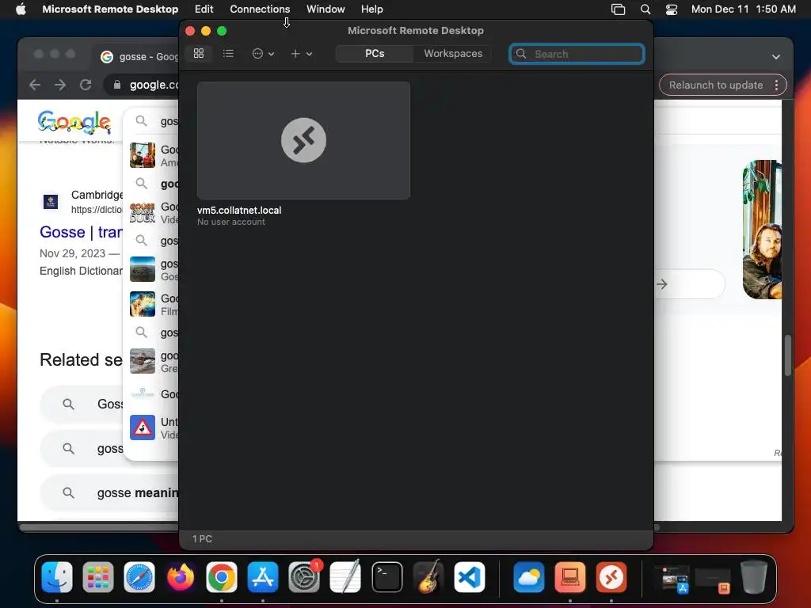811x608 pixels.
Task: Expand Chrome's tab search chevron
Action: pyautogui.click(x=776, y=57)
